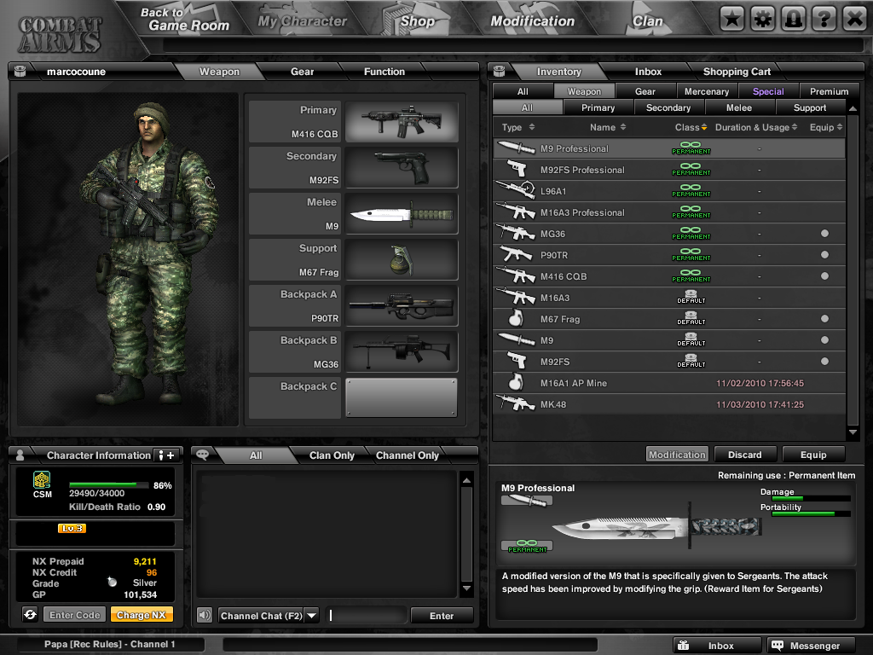Click the M16A1 AP Mine row icon
This screenshot has height=655, width=873.
pyautogui.click(x=516, y=382)
